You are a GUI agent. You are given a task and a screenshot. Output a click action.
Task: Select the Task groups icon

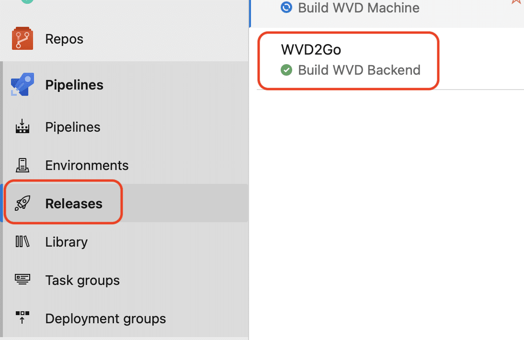23,280
